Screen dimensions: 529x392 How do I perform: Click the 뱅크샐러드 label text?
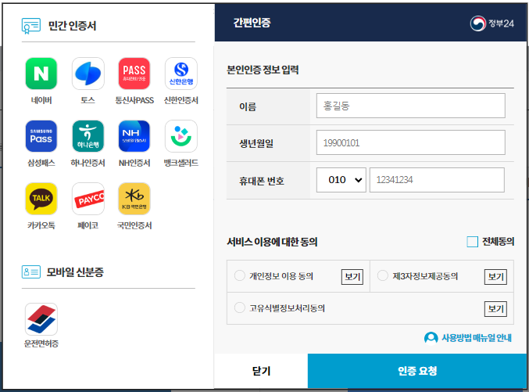tap(181, 163)
